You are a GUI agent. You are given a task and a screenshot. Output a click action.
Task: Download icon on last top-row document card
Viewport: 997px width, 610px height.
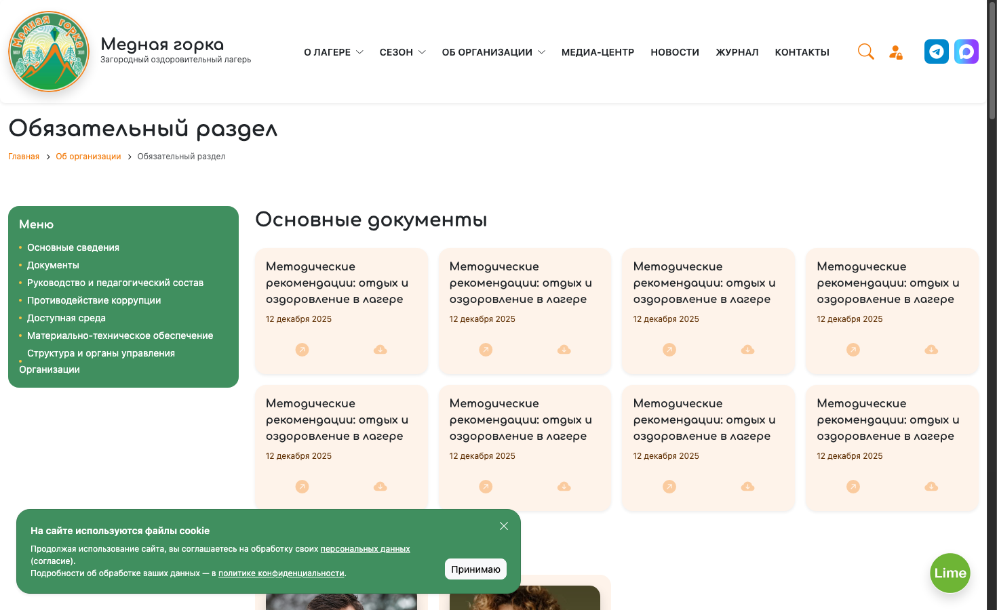(931, 350)
